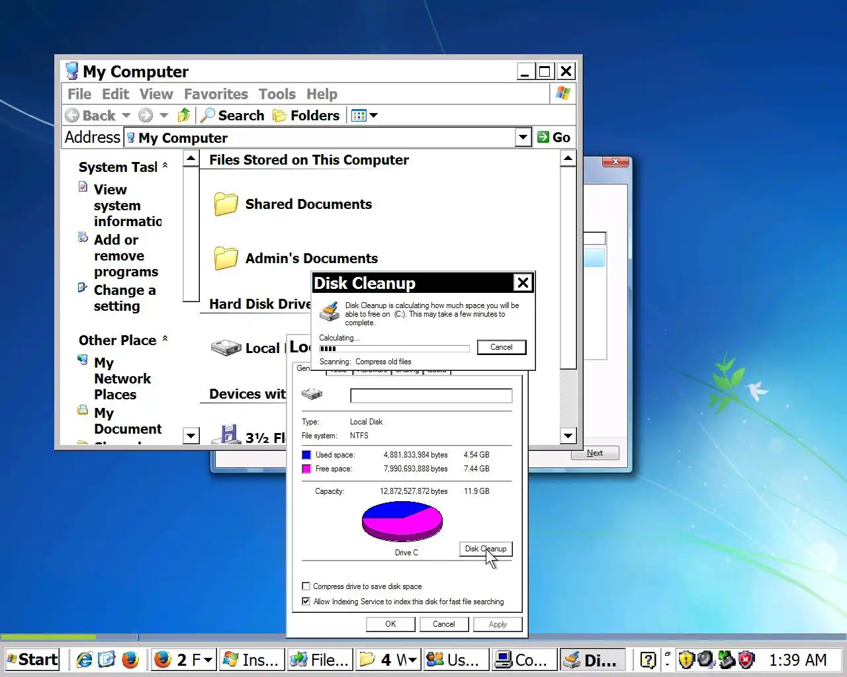Screen dimensions: 847x677
Task: Open My Network Places link
Action: pyautogui.click(x=122, y=379)
